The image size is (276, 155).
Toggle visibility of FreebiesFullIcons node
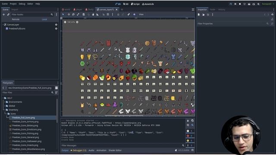point(56,29)
